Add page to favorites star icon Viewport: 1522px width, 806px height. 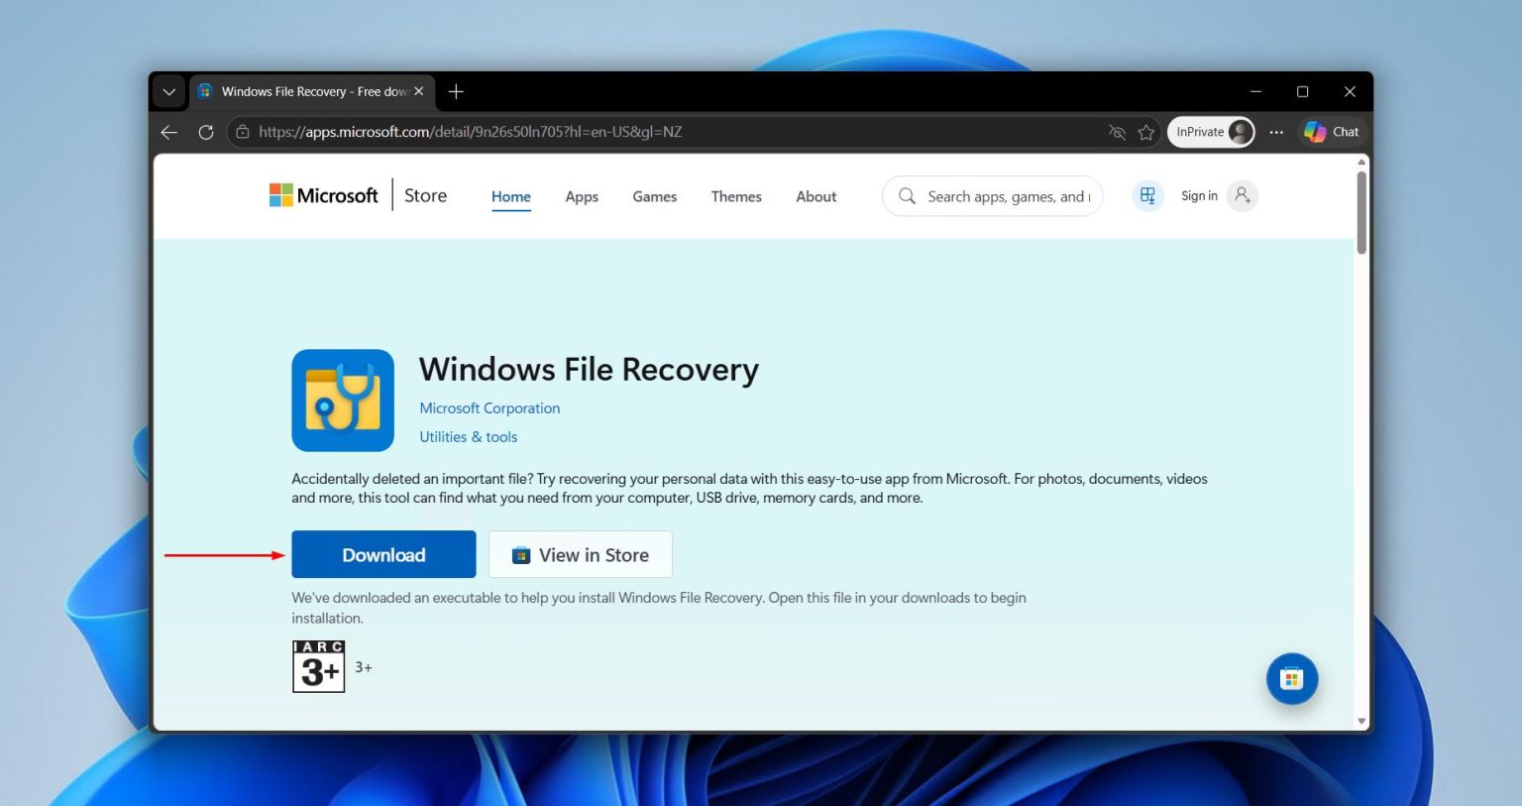tap(1146, 132)
